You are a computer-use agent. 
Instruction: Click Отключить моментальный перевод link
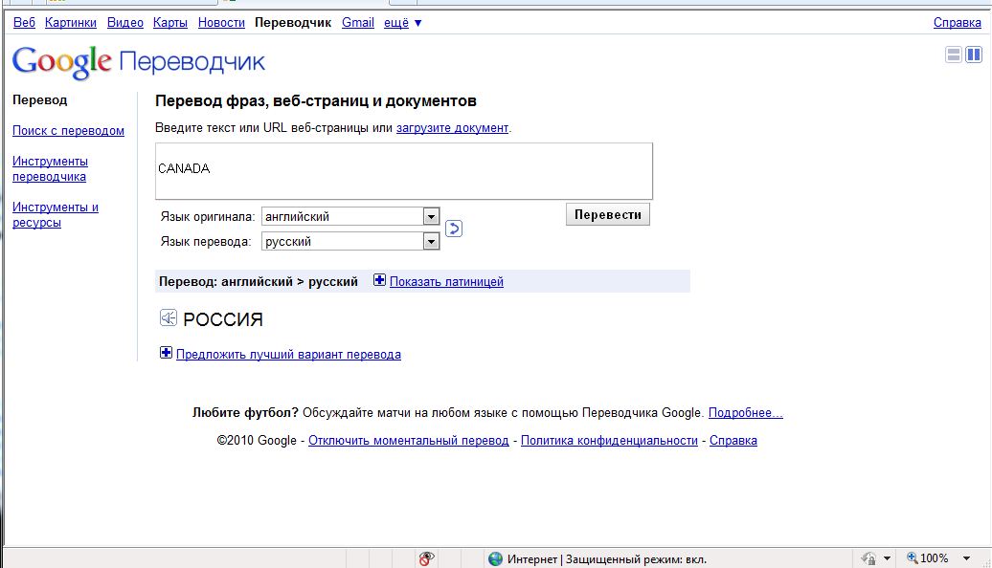point(408,441)
